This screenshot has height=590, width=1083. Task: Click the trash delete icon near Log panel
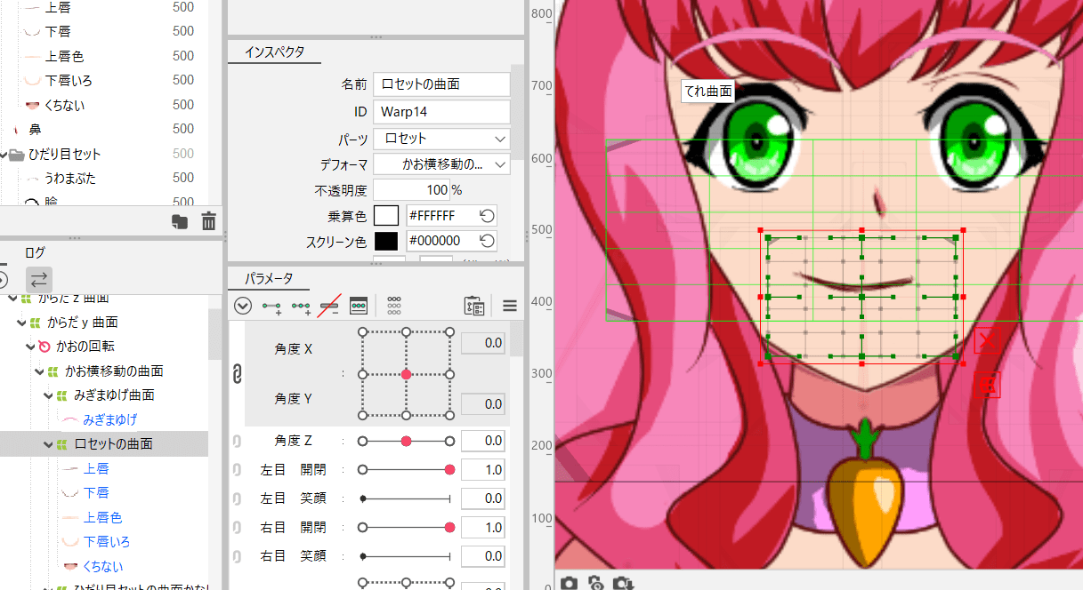coord(208,221)
